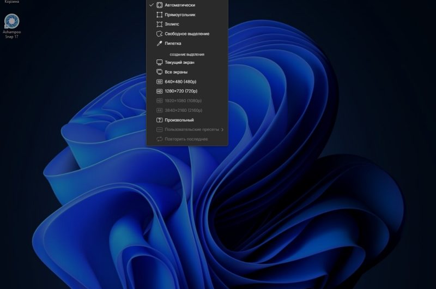Click the 3840×2160 (2160p) entry
The image size is (436, 289).
(187, 111)
